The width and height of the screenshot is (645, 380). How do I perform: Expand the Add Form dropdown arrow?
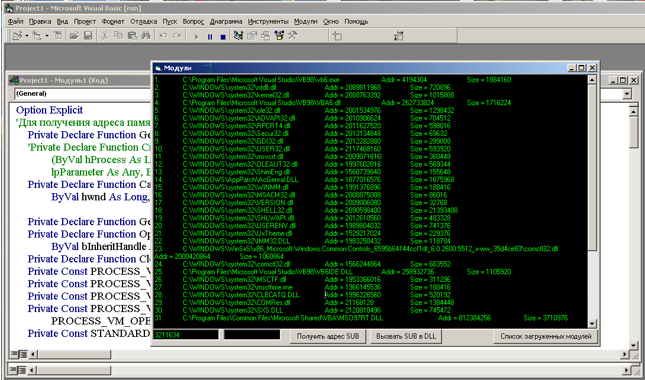coord(47,35)
